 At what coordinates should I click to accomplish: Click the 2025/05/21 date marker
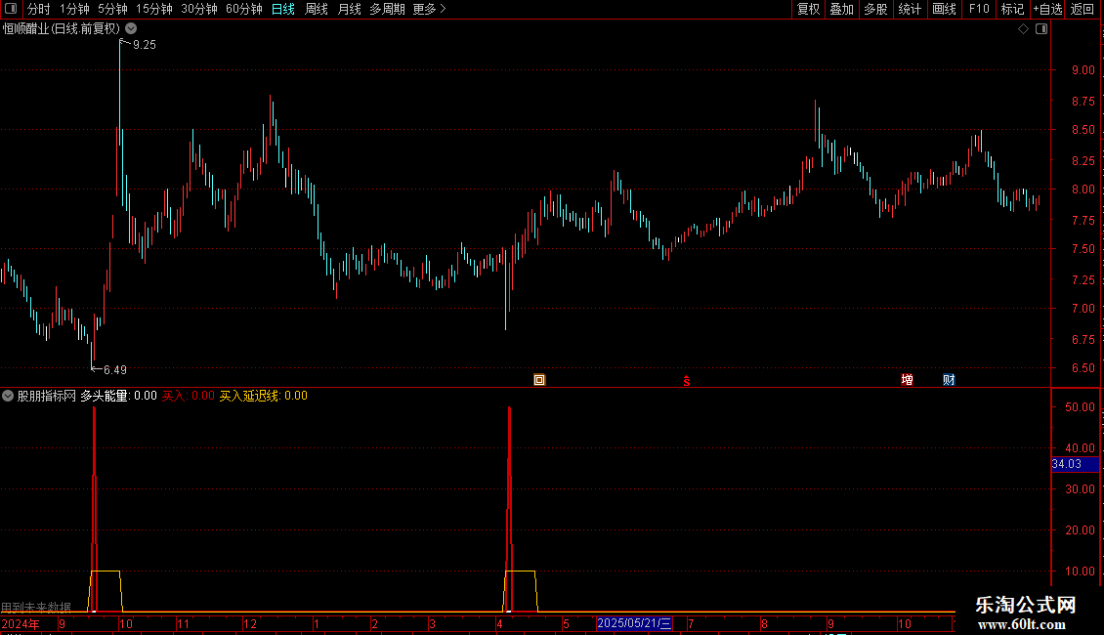tap(634, 623)
